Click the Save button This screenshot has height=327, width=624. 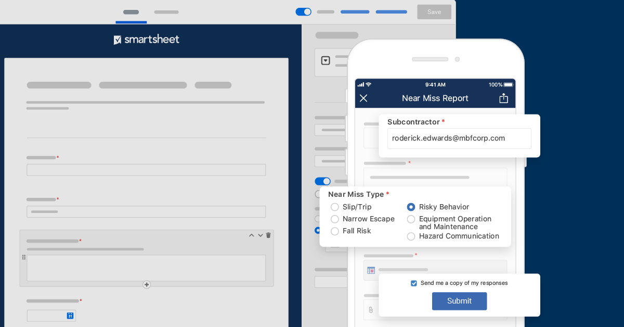pos(434,11)
